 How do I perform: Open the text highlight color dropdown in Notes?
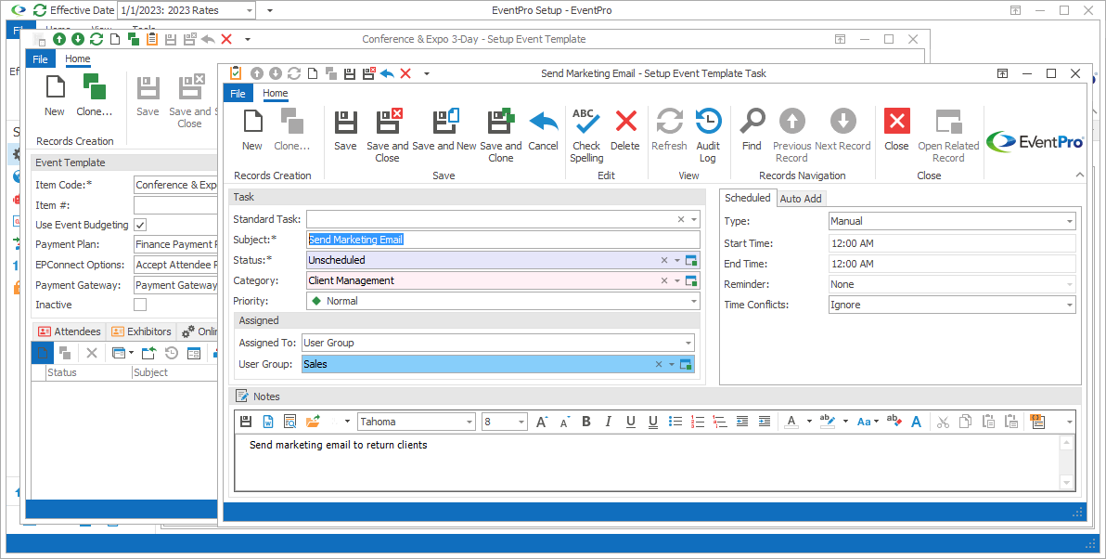(845, 422)
